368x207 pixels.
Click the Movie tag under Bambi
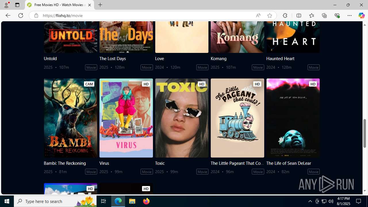(x=91, y=172)
